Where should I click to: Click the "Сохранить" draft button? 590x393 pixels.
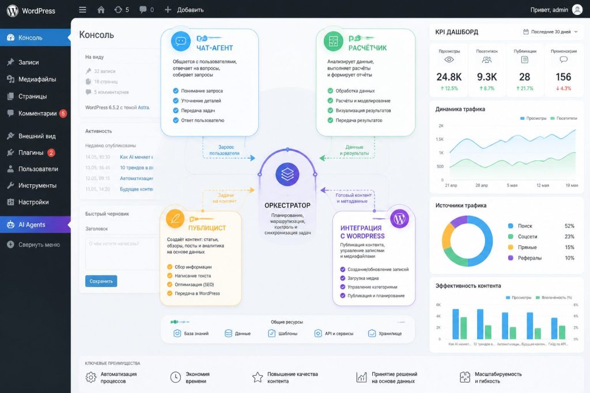101,281
